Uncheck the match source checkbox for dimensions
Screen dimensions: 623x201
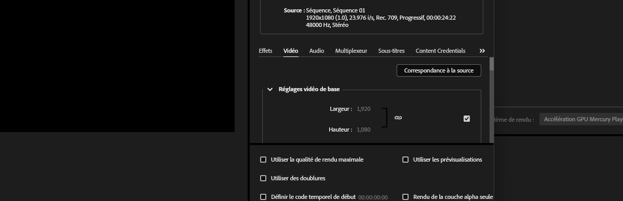(x=467, y=119)
